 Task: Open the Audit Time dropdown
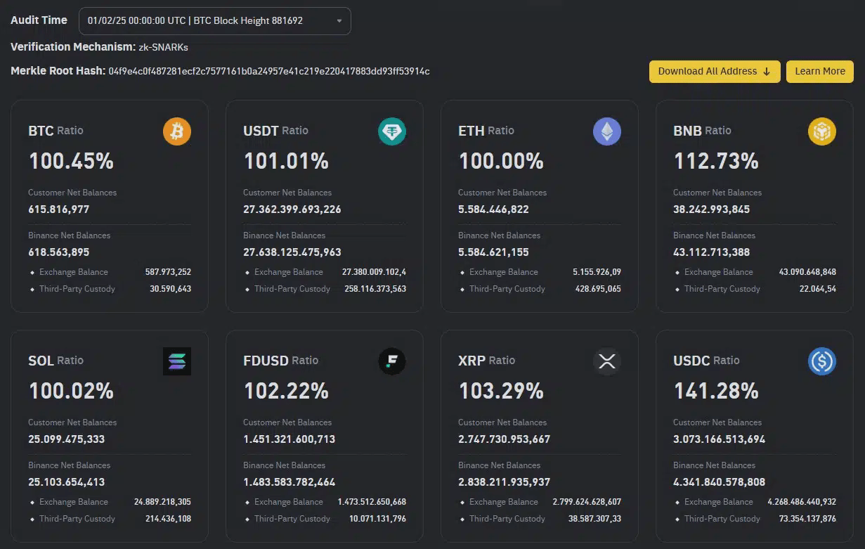pos(214,20)
